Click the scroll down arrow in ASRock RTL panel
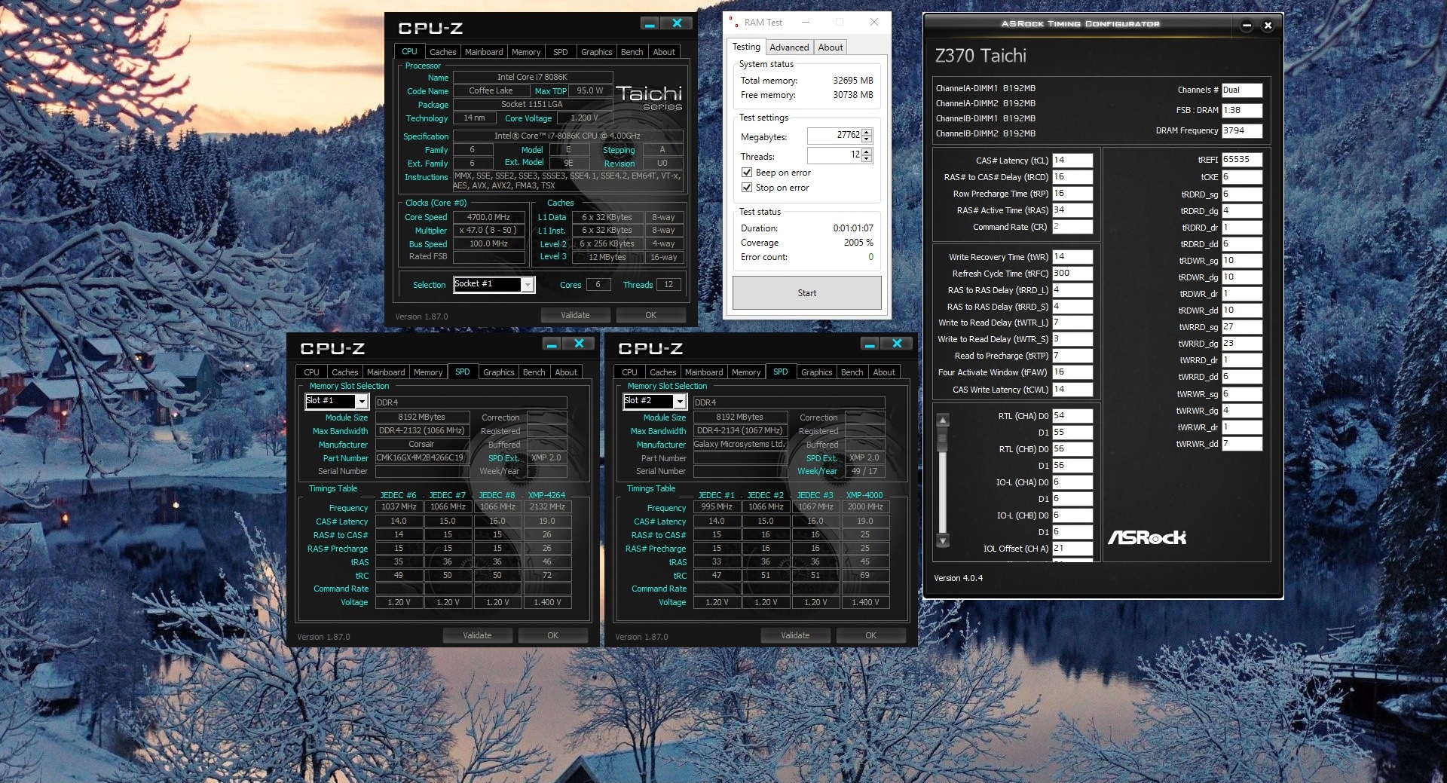 pos(942,540)
